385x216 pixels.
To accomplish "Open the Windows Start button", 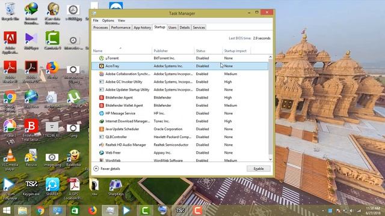I will tap(7, 211).
